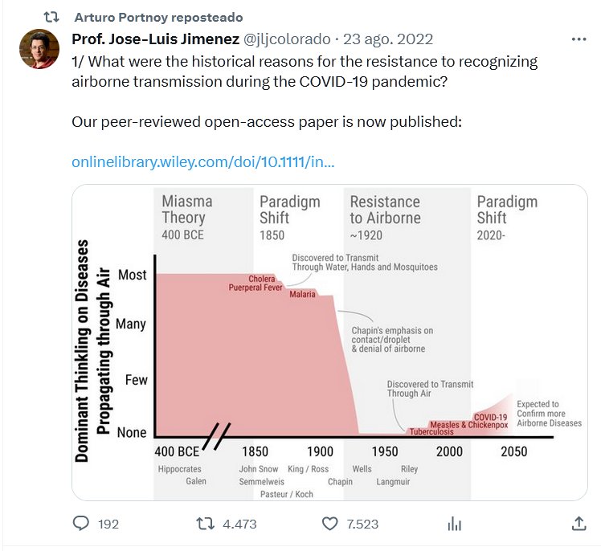Click the reposted arrows icon at top

tap(51, 17)
